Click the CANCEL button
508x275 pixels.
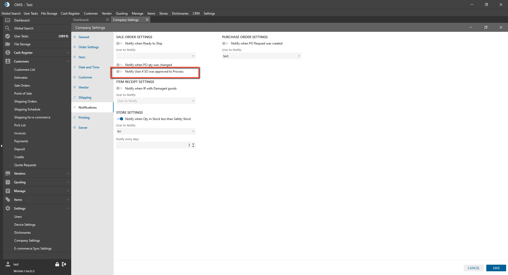(474, 268)
